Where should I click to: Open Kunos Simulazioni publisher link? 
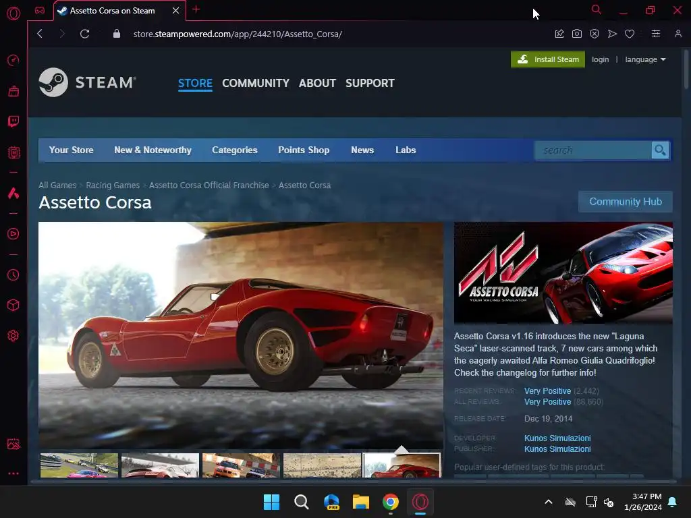[x=557, y=449]
